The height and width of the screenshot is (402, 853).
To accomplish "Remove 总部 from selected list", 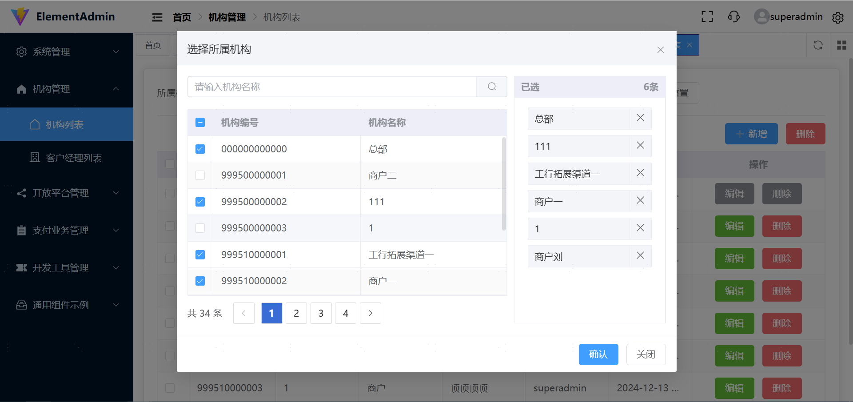I will 640,118.
